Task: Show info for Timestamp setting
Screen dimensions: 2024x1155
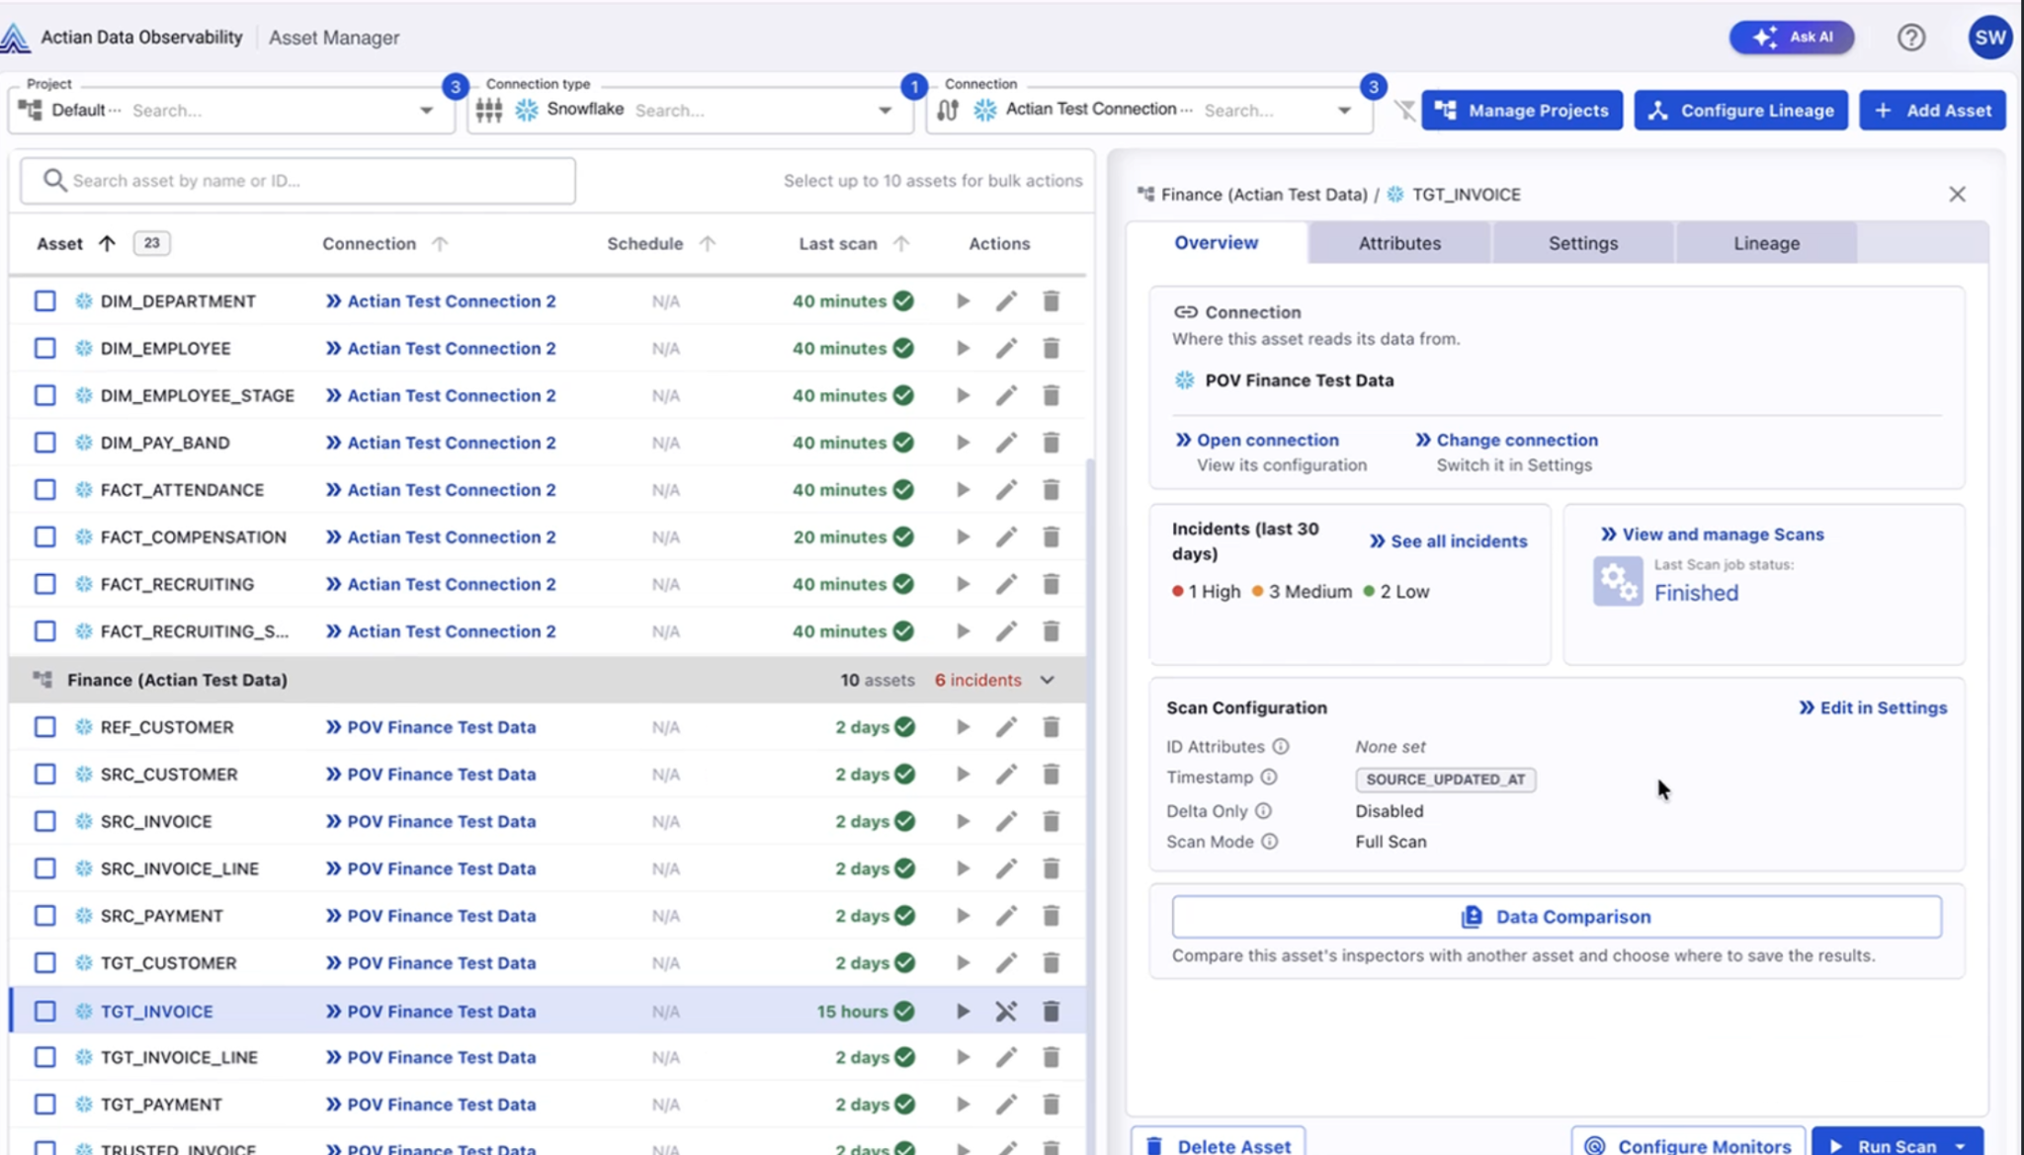Action: point(1269,778)
